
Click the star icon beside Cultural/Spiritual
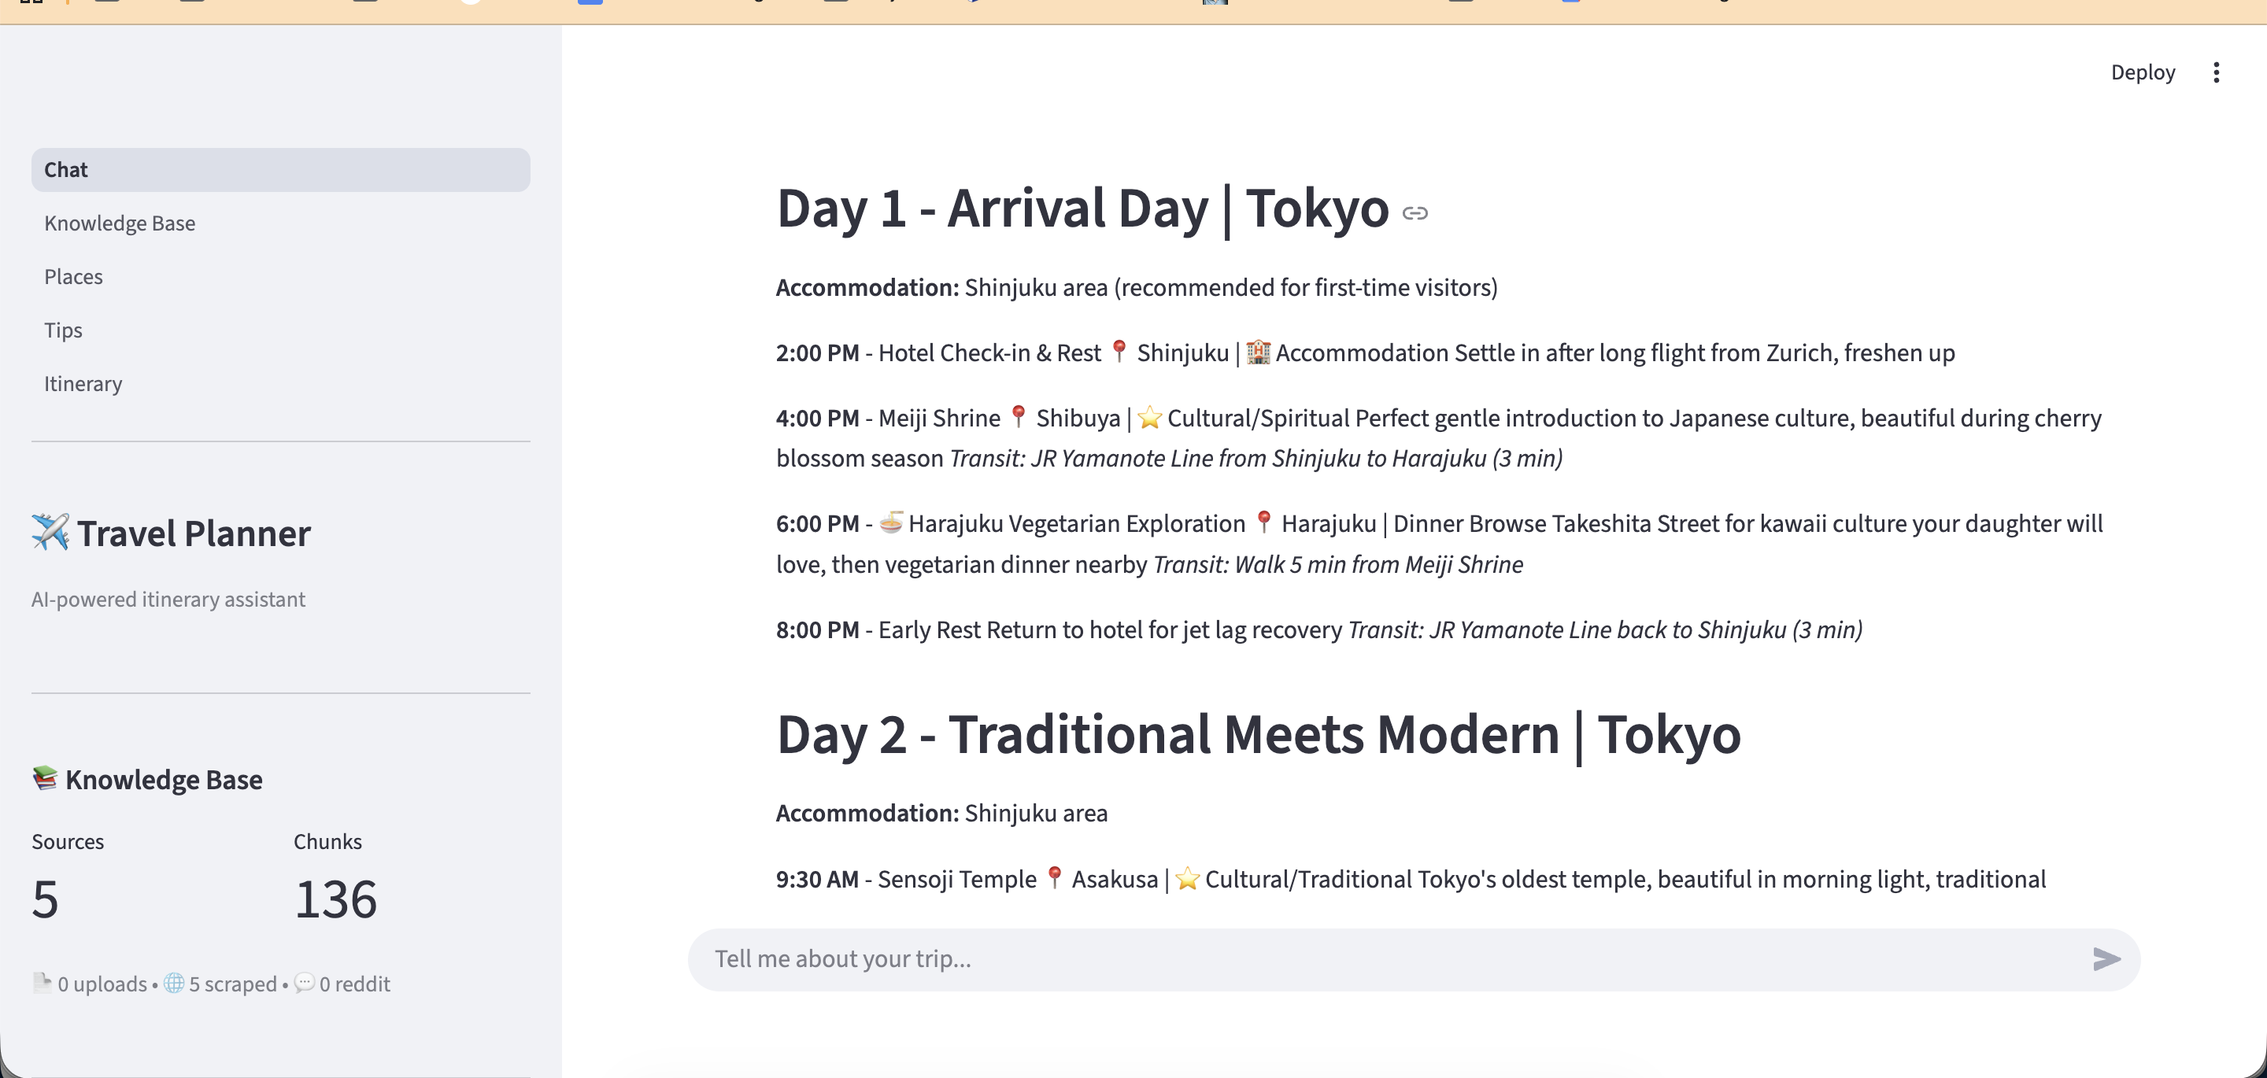(1150, 417)
